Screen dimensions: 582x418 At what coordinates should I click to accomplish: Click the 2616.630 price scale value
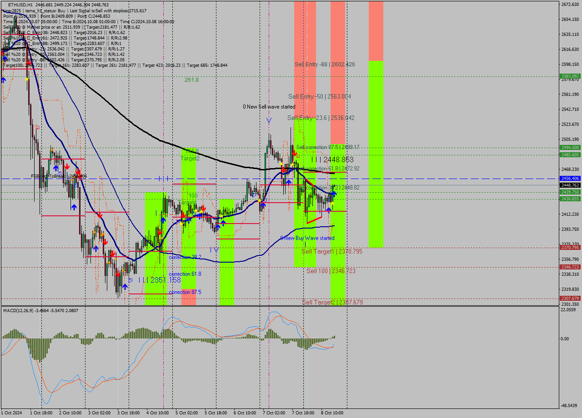pos(570,50)
